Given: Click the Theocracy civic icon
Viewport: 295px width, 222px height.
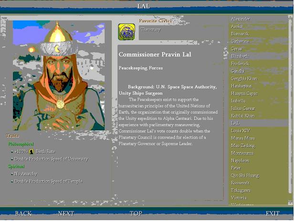Looking at the screenshot, I should pos(126,32).
